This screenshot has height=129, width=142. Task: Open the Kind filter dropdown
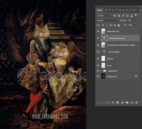[104, 16]
